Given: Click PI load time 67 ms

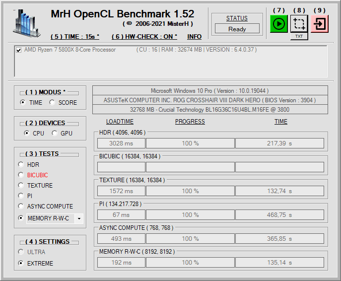Looking at the screenshot, I should (x=121, y=215).
